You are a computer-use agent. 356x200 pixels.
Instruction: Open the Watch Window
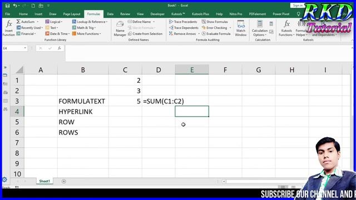[x=241, y=28]
